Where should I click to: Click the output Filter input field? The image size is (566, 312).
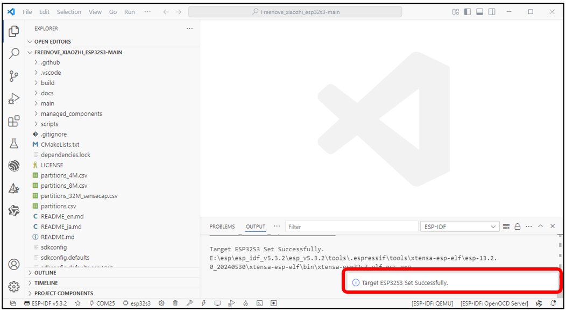coord(351,226)
